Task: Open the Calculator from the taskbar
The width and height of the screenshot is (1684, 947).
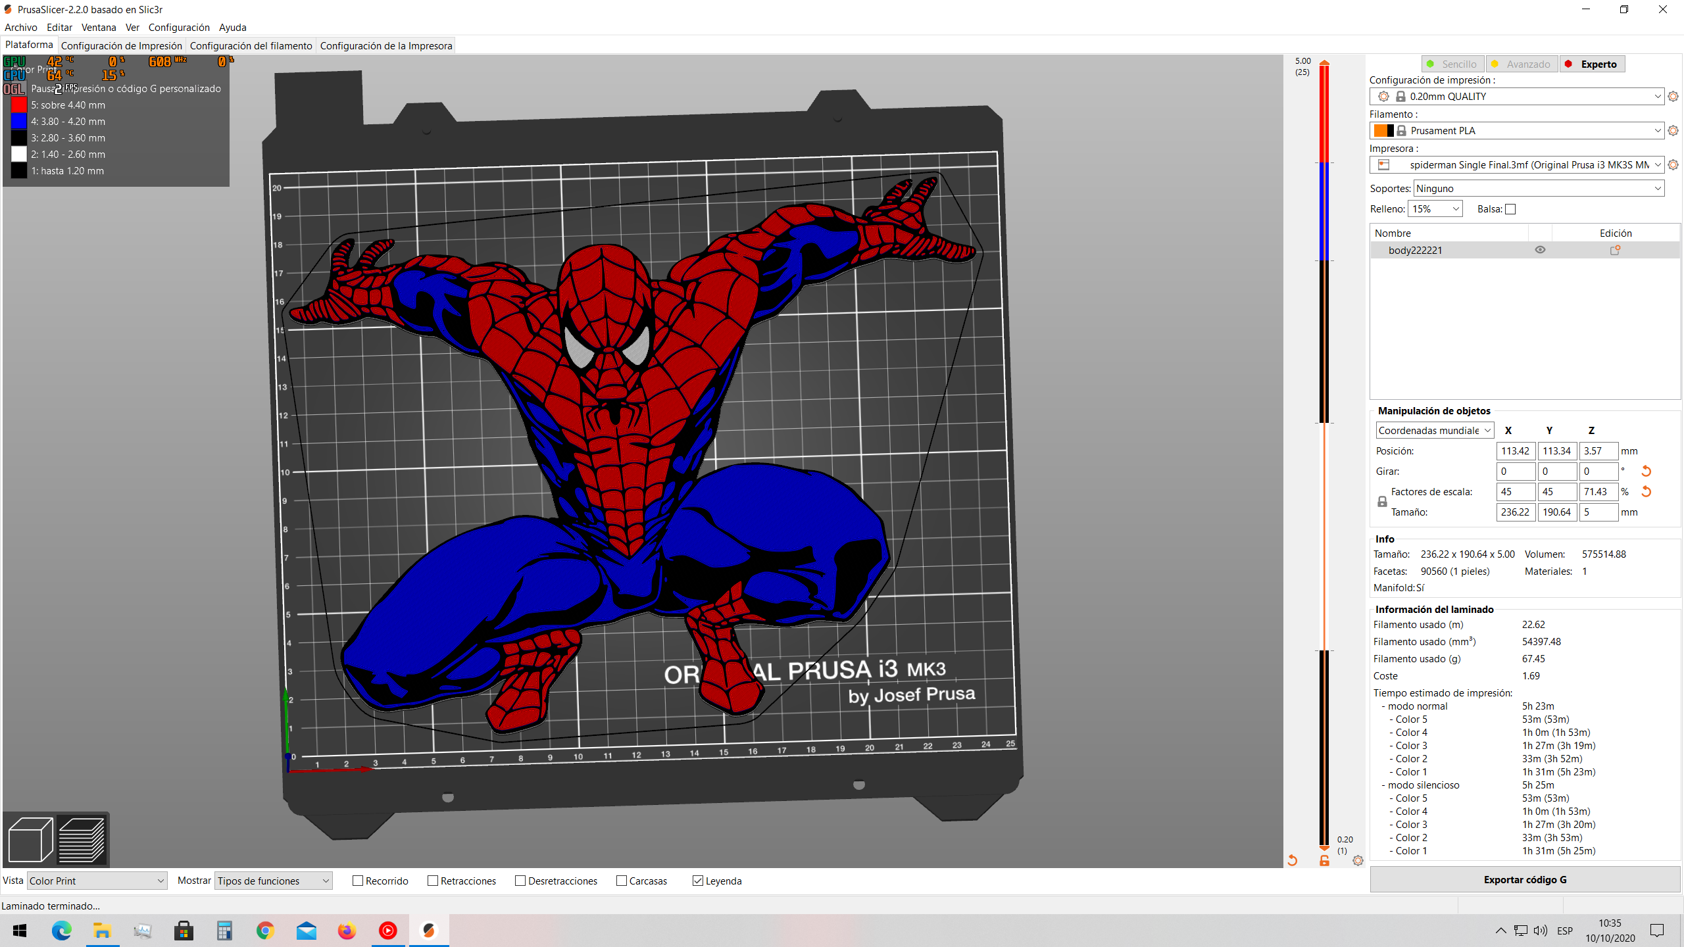Action: click(225, 931)
